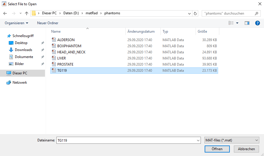The height and width of the screenshot is (156, 264).
Task: Open Dokumente in the sidebar
Action: coord(24,57)
